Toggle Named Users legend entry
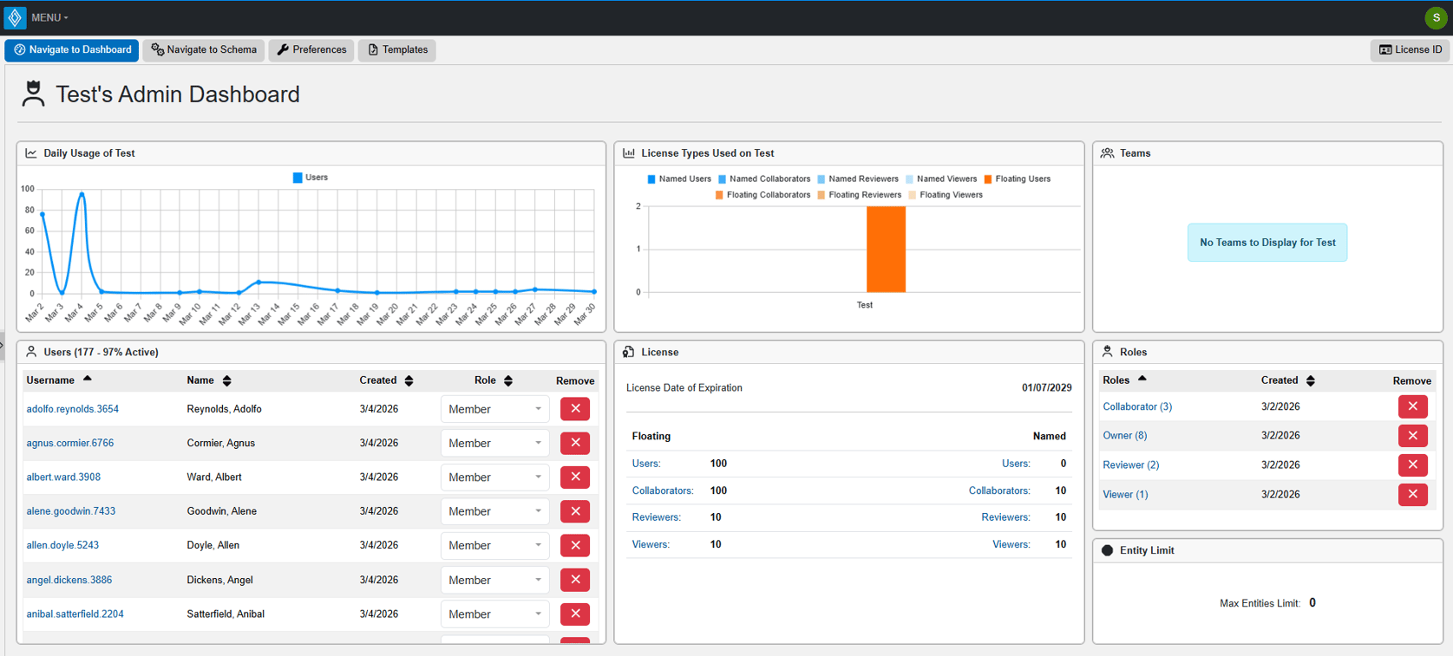 [x=679, y=179]
